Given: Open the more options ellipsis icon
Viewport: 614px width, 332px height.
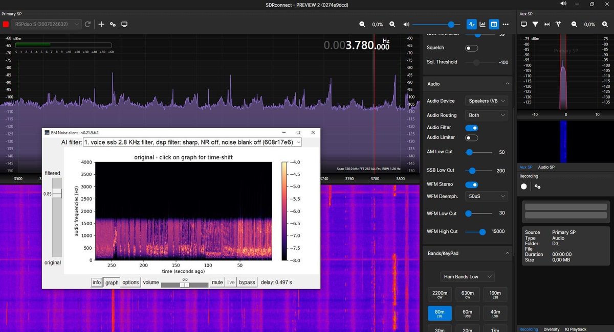Looking at the screenshot, I should (506, 24).
